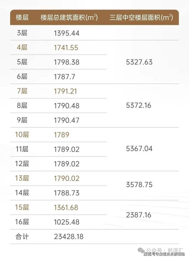Select the 楼层总建筑面积 column header
189x258 pixels.
[69, 18]
